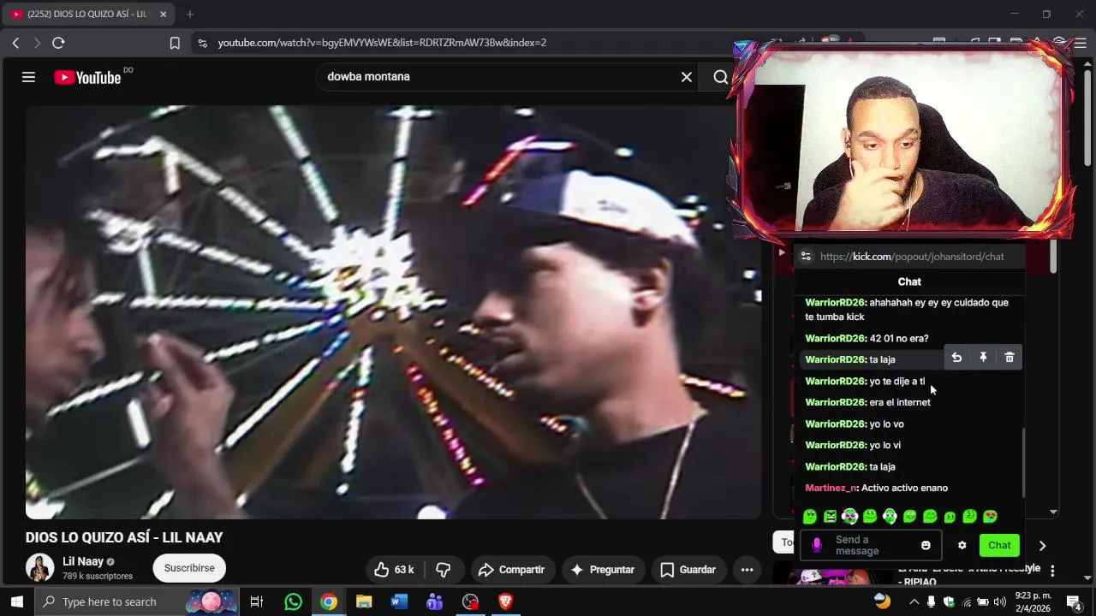
Task: Subscribe with the Suscribirse button
Action: point(189,568)
